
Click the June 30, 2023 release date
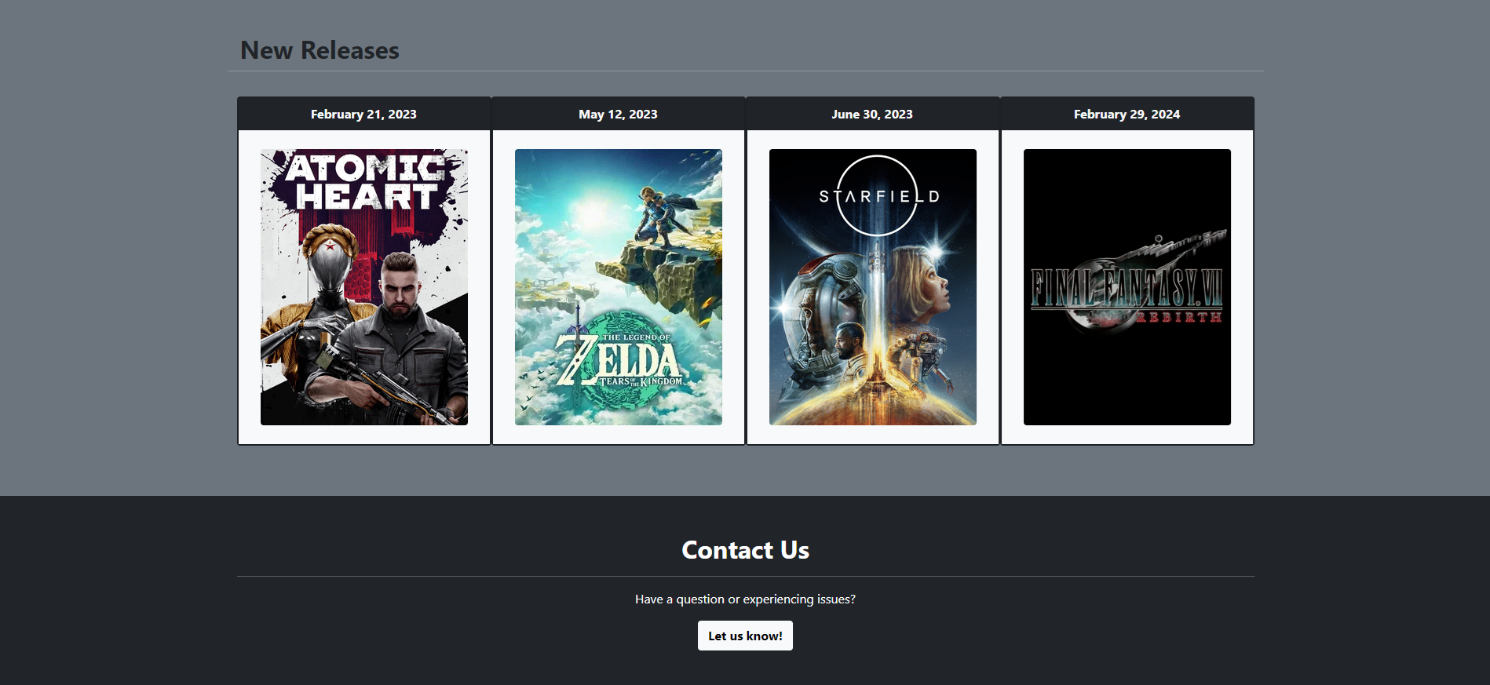pyautogui.click(x=872, y=115)
